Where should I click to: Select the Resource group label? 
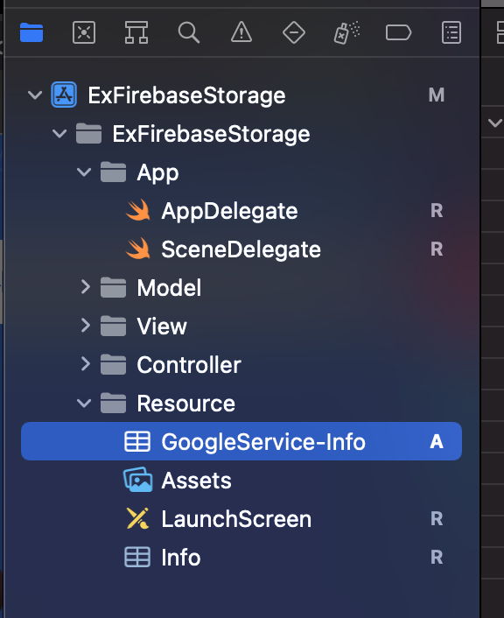[186, 404]
